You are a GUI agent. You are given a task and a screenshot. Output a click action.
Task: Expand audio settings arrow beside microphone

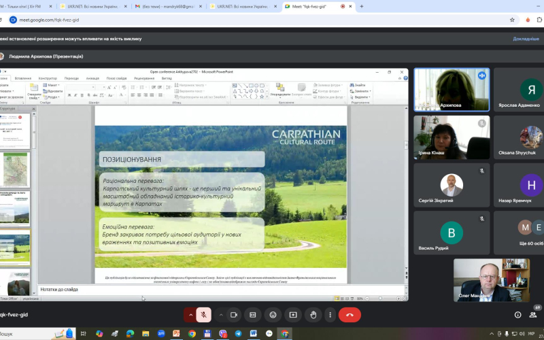click(190, 315)
